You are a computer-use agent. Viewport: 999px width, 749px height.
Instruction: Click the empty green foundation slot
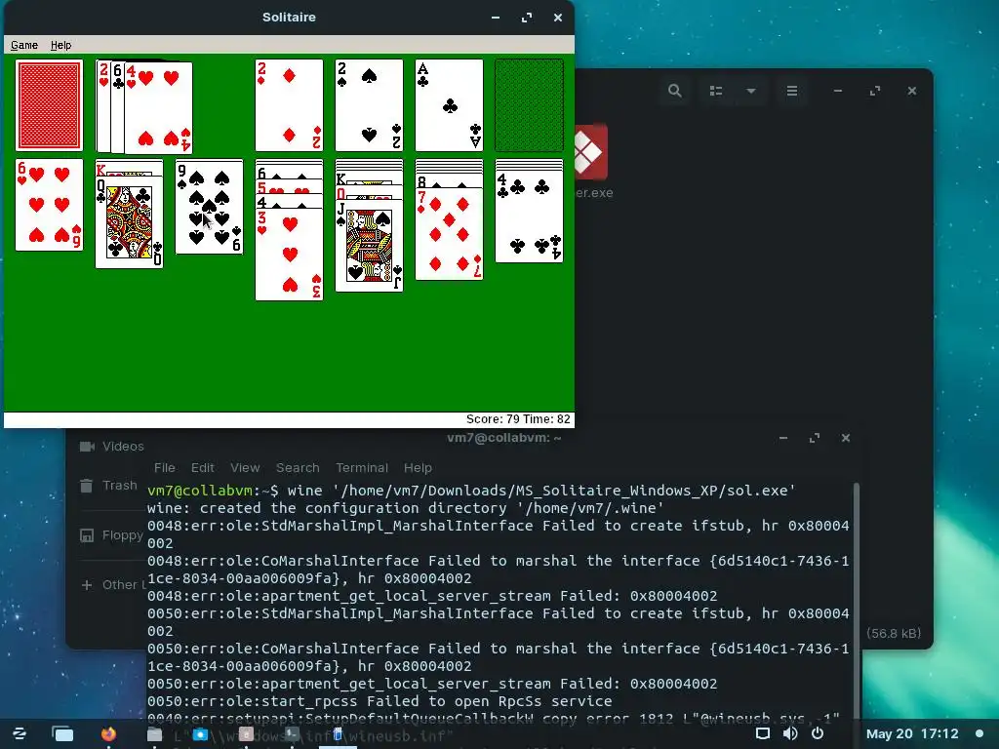[x=529, y=105]
